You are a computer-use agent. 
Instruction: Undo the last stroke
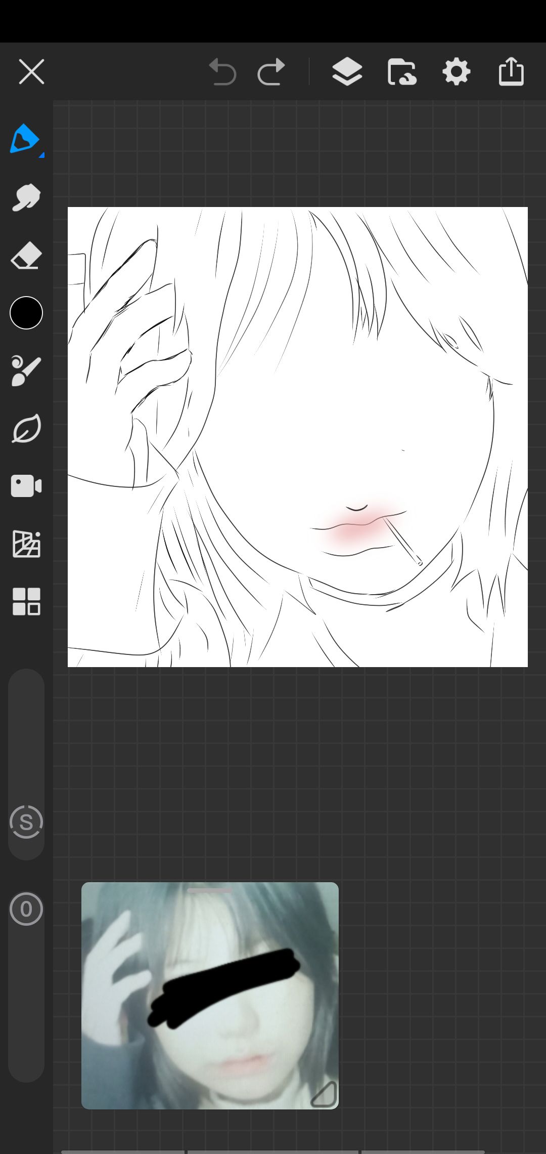pyautogui.click(x=223, y=72)
